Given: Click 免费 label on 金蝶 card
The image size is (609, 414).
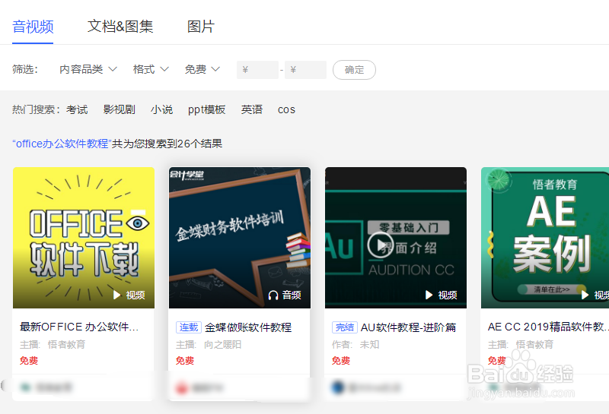Looking at the screenshot, I should 185,361.
